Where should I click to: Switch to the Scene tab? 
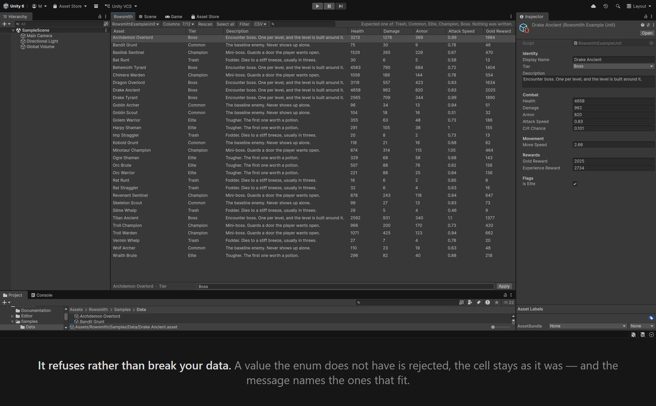click(148, 17)
